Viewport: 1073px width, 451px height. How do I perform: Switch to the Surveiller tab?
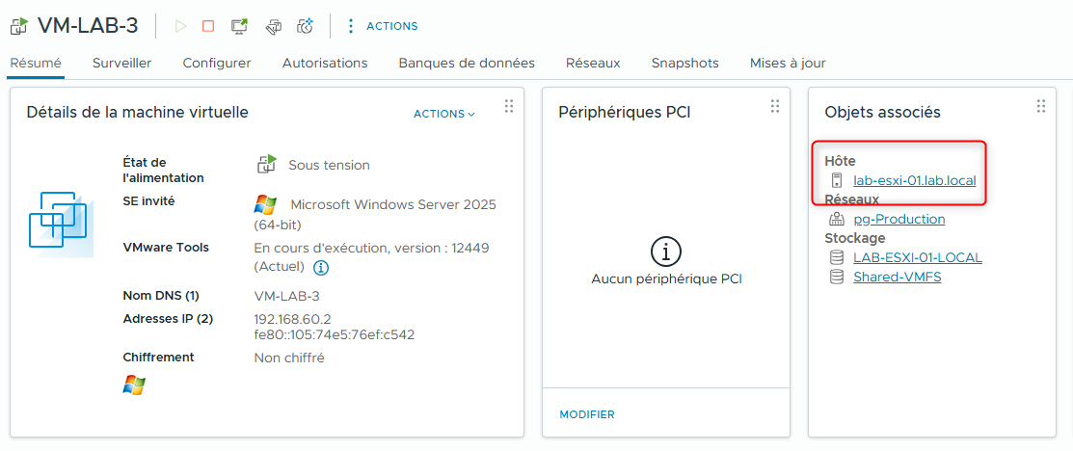(121, 63)
